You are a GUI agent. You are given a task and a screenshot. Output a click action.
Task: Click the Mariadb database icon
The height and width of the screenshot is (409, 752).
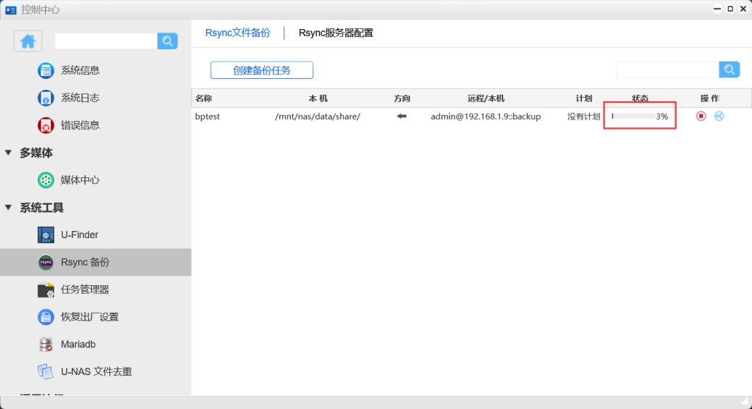coord(46,345)
